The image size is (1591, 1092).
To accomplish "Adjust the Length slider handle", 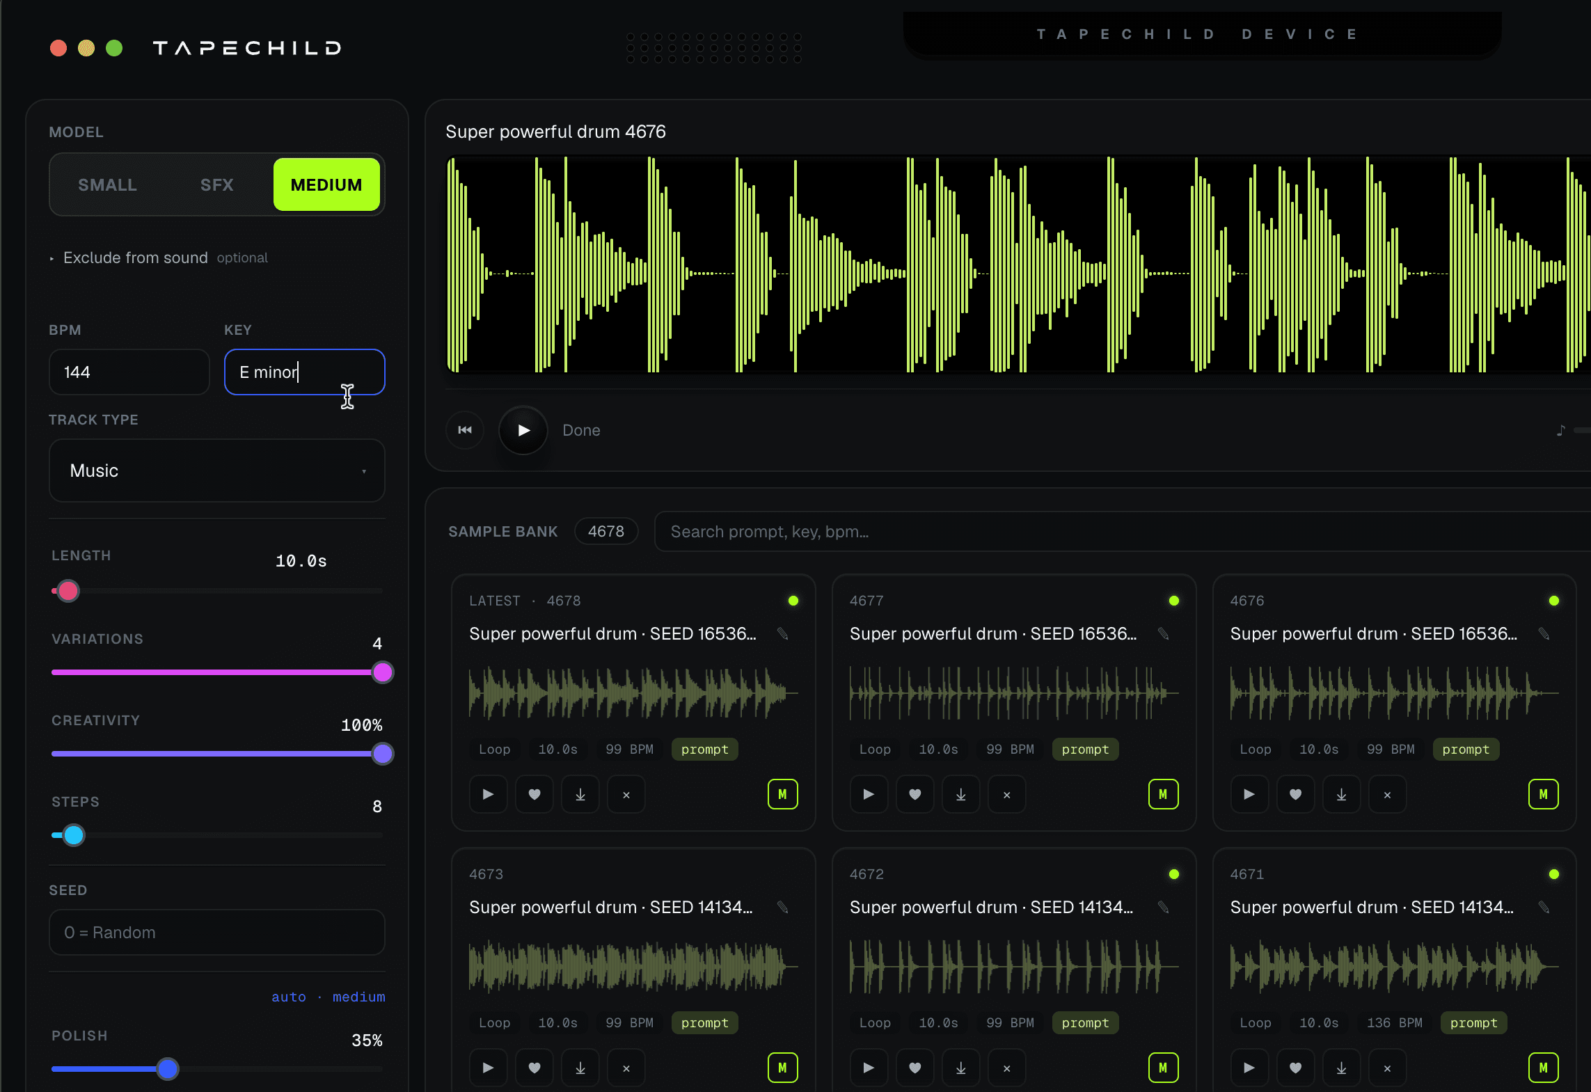I will point(68,591).
